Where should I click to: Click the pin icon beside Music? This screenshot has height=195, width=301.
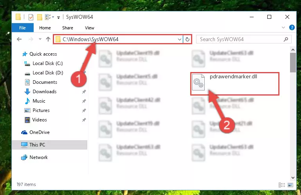84,101
